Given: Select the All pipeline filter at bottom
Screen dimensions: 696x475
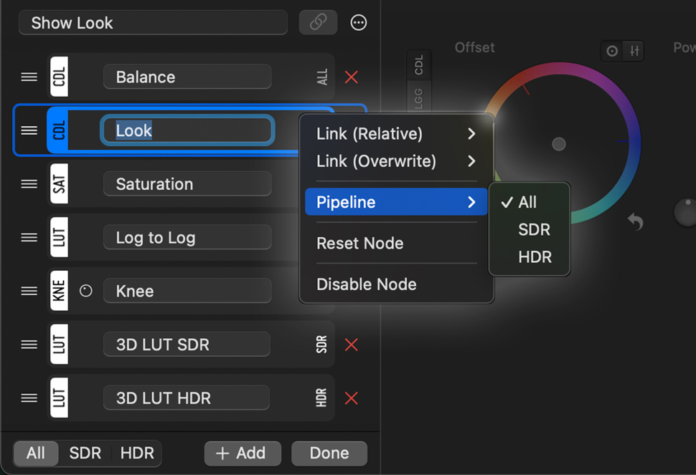Looking at the screenshot, I should click(x=35, y=454).
